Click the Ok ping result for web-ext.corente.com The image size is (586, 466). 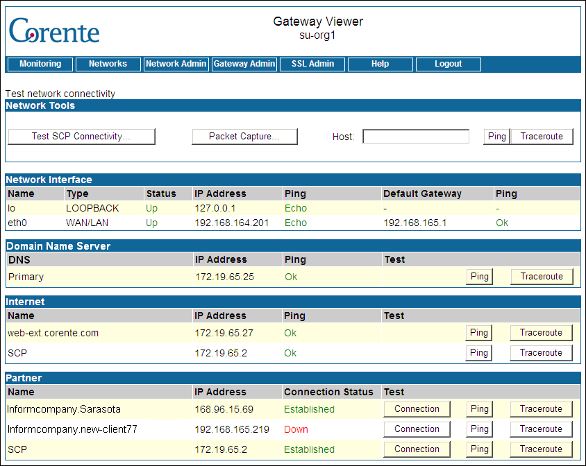pos(290,333)
